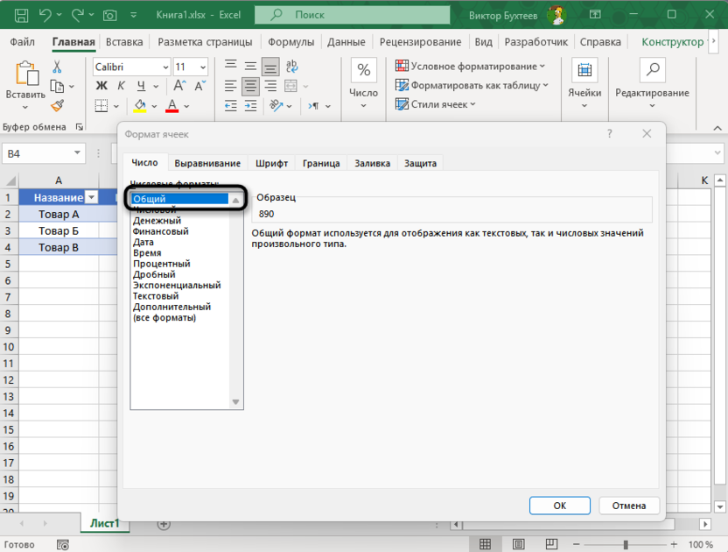Add a new sheet with plus icon
Screen dimensions: 728x552
pyautogui.click(x=163, y=524)
